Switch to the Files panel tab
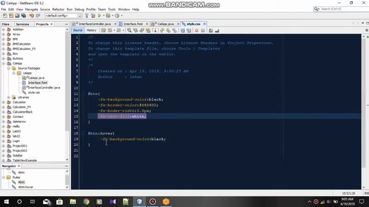 coord(6,24)
